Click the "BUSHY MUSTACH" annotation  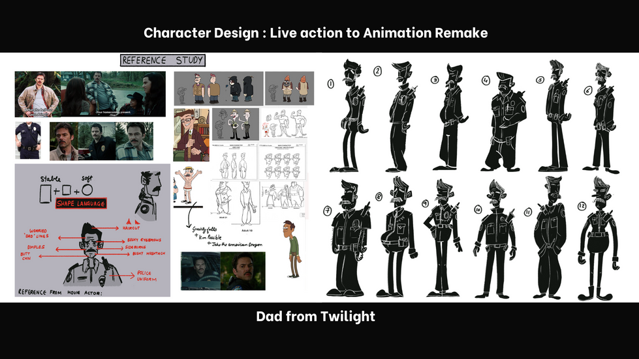pos(149,253)
